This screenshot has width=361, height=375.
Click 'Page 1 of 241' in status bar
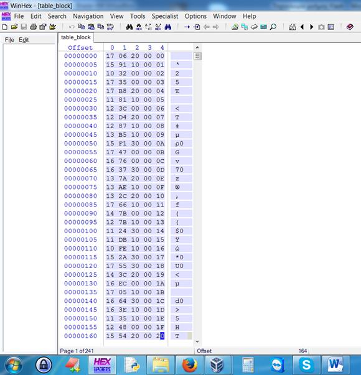coord(77,351)
